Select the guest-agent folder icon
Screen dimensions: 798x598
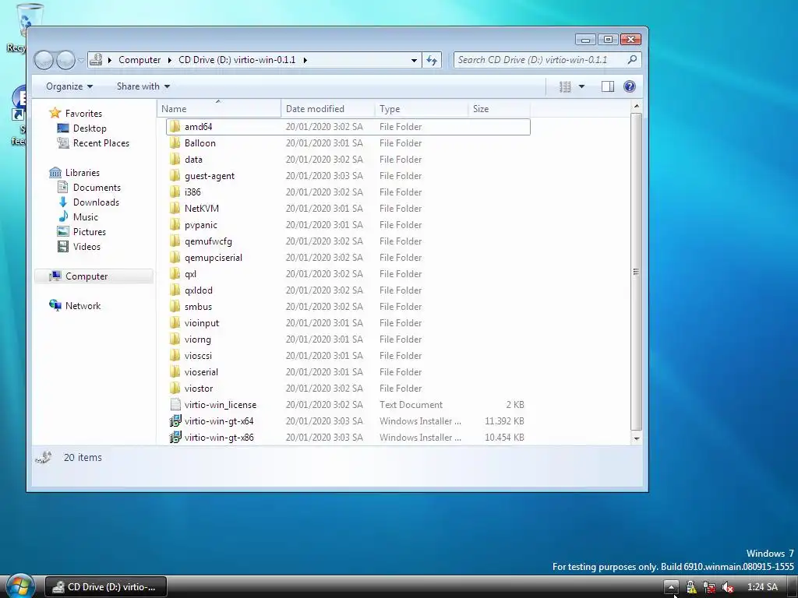coord(175,175)
